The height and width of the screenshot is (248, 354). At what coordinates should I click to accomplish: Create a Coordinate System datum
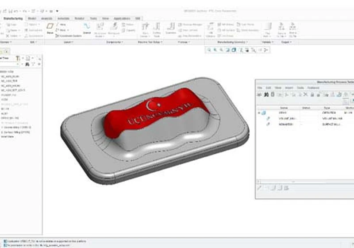pos(69,36)
